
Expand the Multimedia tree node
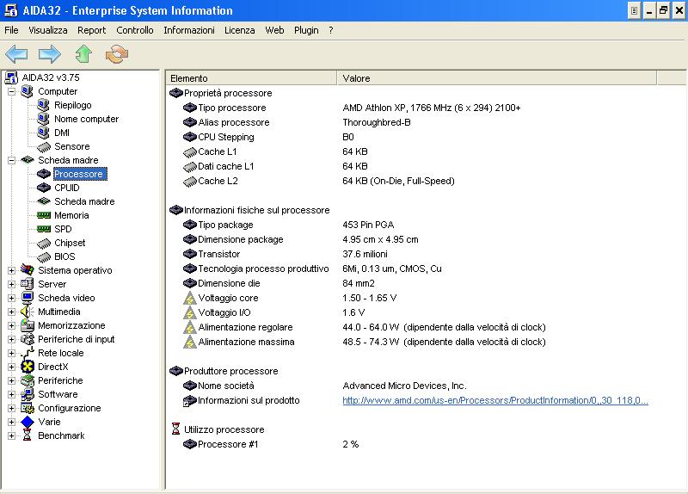point(11,312)
